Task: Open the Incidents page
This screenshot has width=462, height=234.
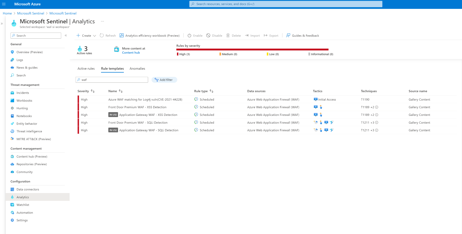Action: [23, 93]
